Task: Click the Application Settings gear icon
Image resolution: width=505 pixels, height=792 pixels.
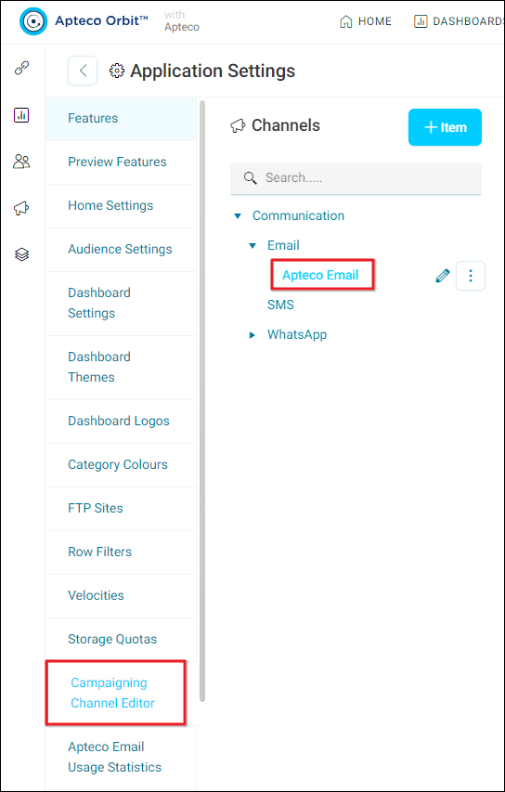Action: pos(117,71)
